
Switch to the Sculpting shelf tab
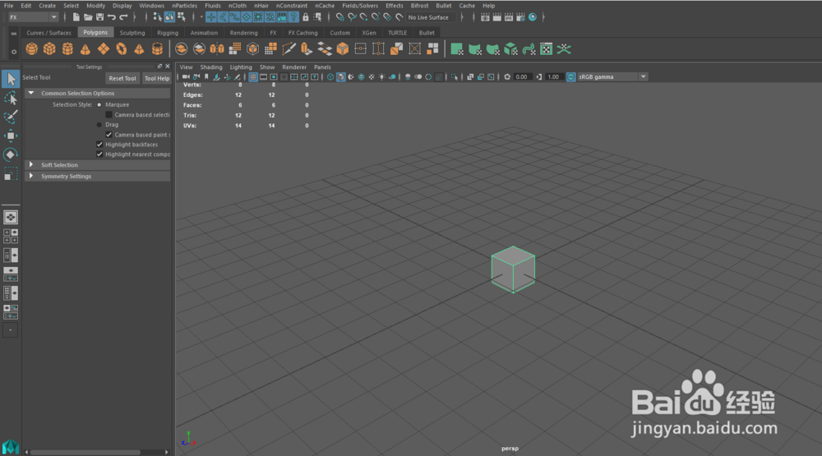point(132,33)
